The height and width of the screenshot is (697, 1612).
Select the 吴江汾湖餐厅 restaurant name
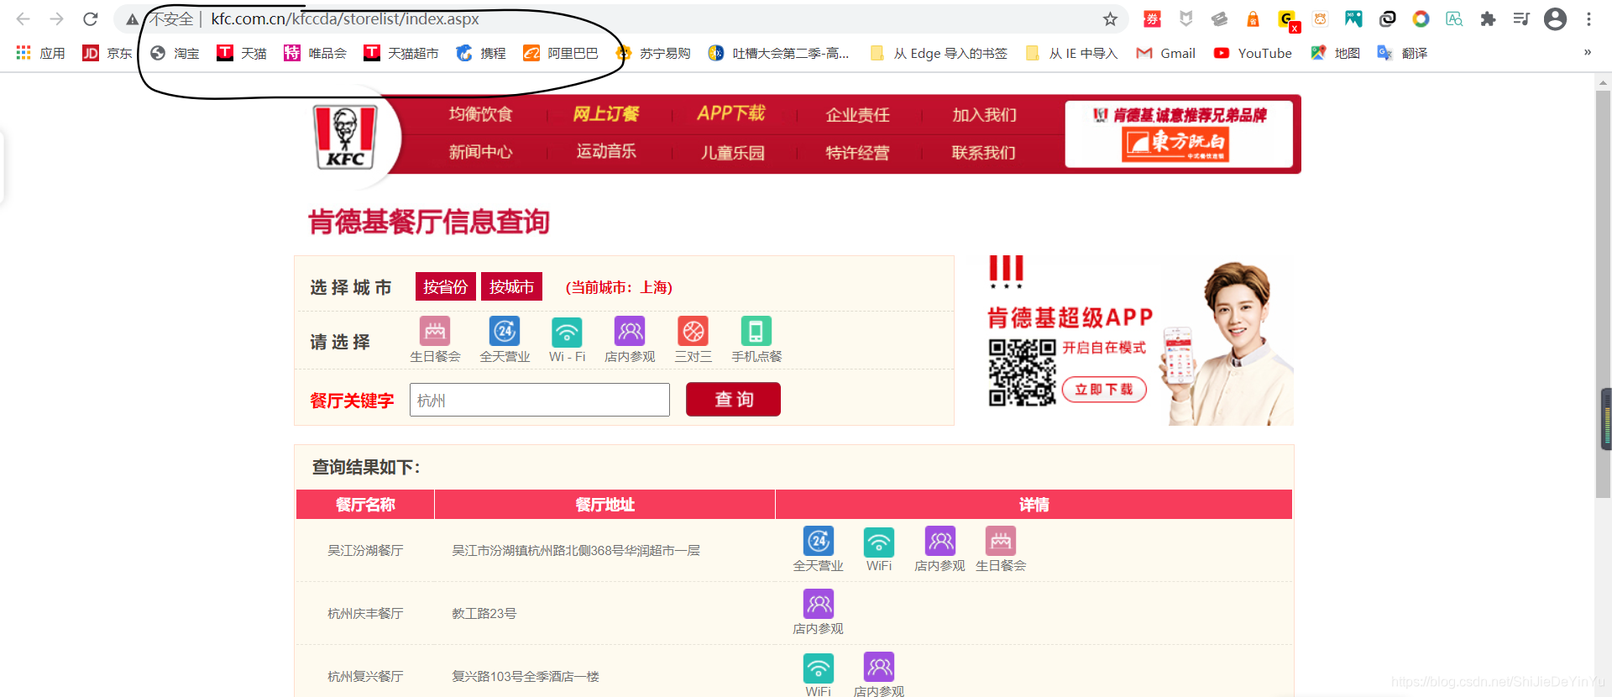click(365, 550)
